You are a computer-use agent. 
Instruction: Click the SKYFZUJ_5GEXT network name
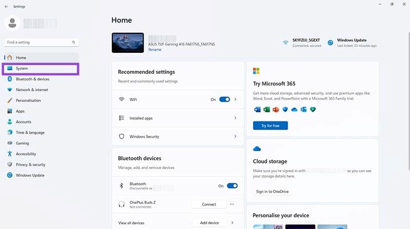coord(306,40)
